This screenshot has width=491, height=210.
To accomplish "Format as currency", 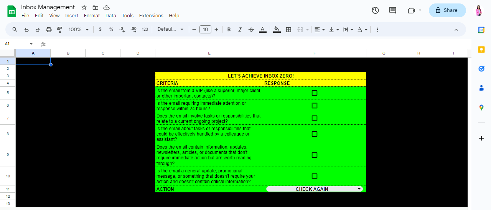I will [x=100, y=30].
